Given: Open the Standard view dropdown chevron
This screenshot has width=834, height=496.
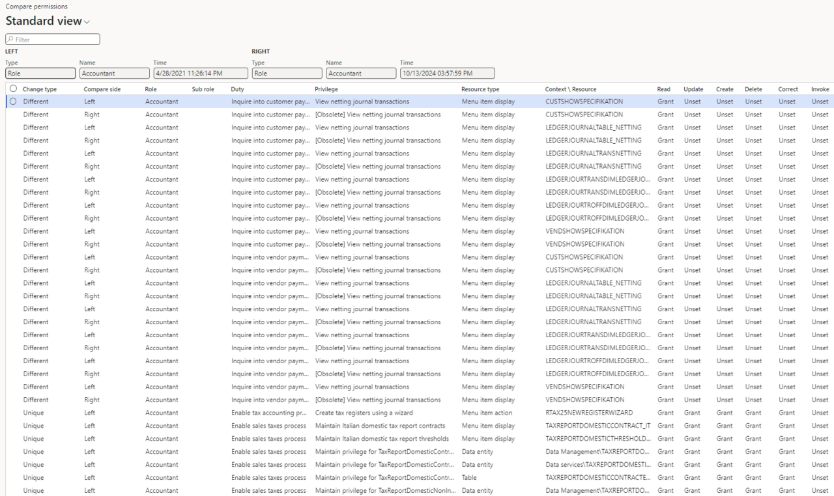Looking at the screenshot, I should [87, 22].
